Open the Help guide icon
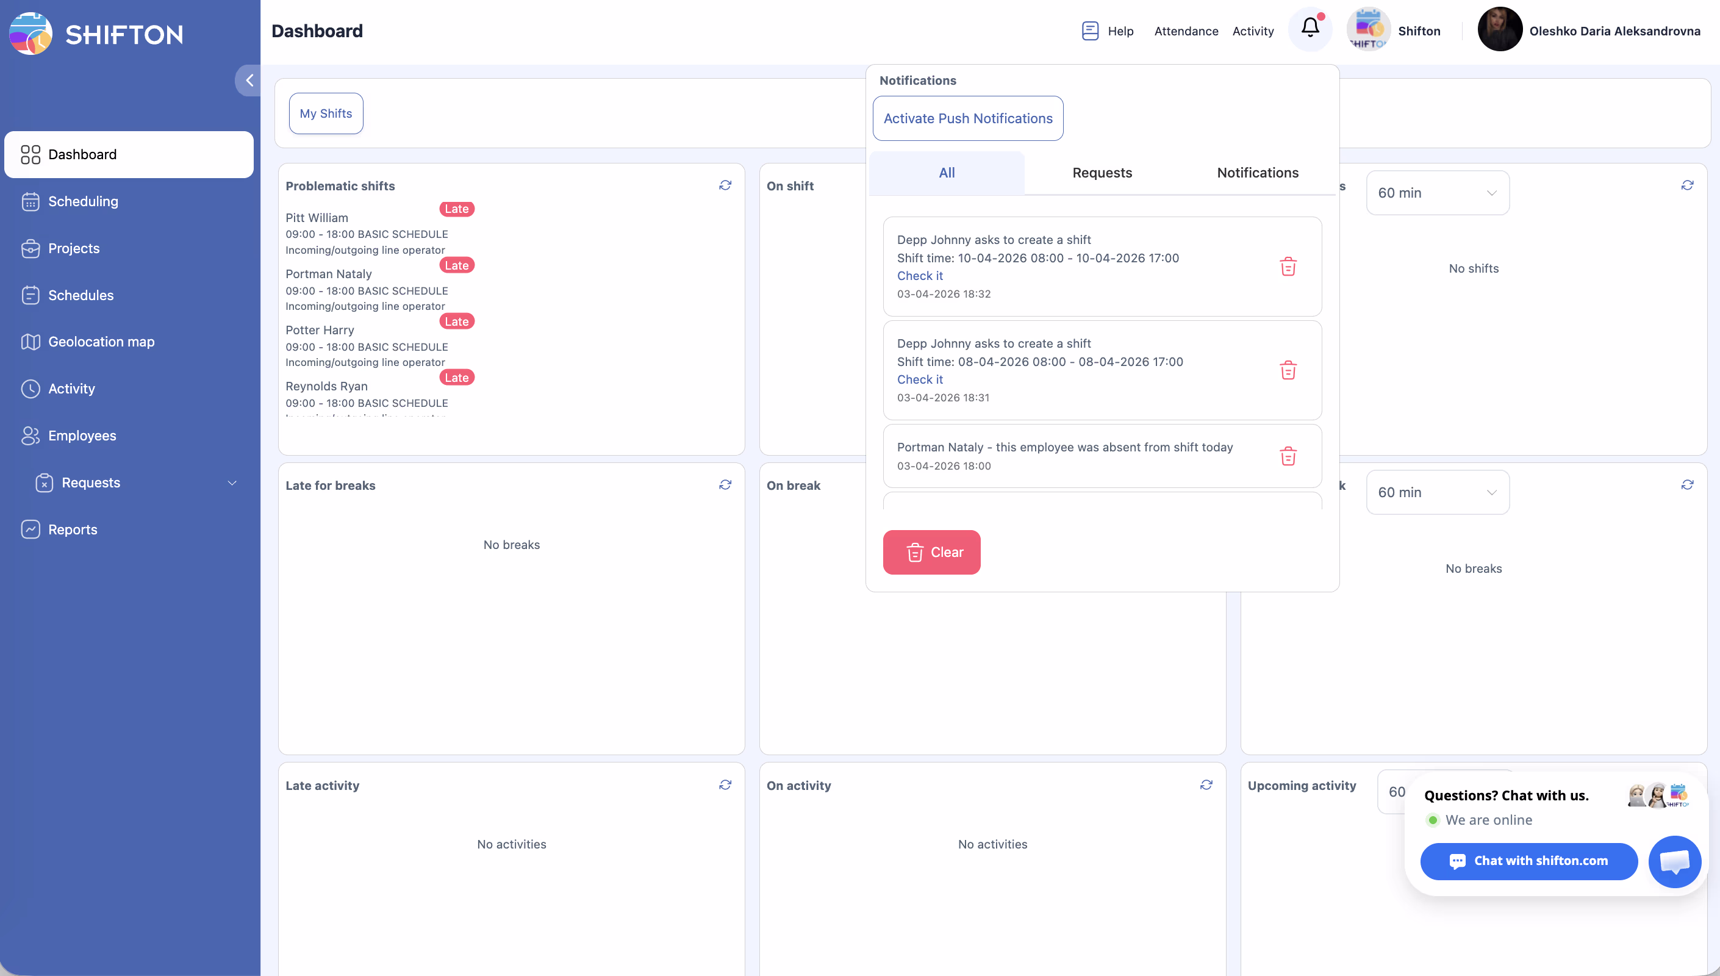 click(1090, 31)
